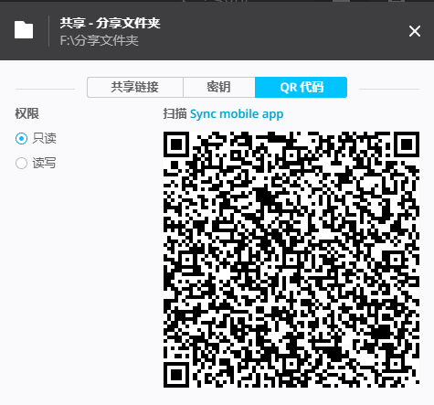The image size is (434, 405).
Task: Click the 扫描 text before the link
Action: 175,113
